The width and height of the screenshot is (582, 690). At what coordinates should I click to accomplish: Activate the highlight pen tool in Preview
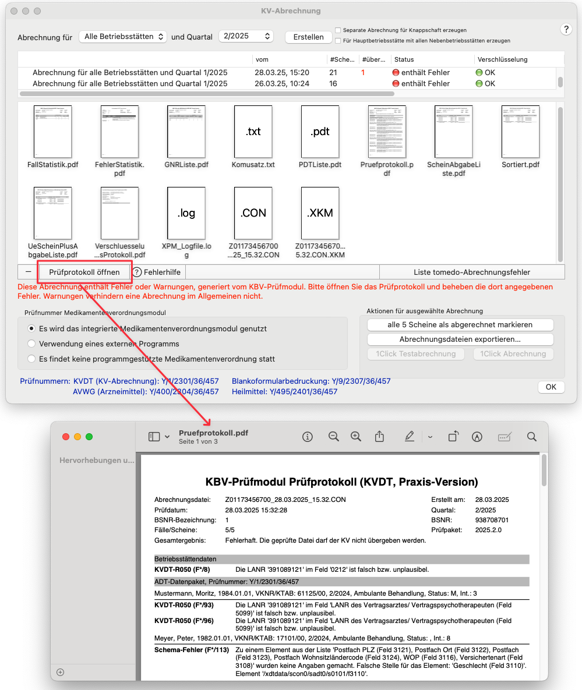pyautogui.click(x=410, y=437)
